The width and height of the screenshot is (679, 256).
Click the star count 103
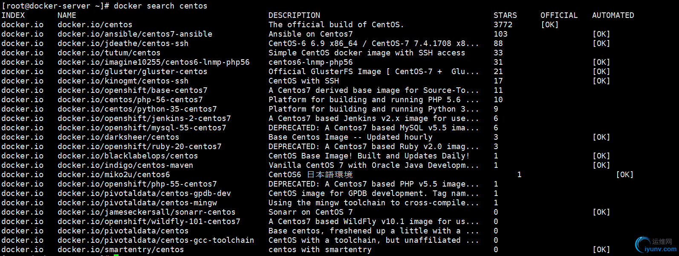coord(500,34)
